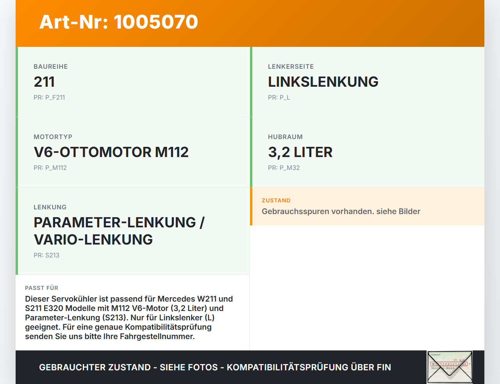Select the MOTORTYP V6-OTTOMOTOR M112 card
This screenshot has height=384, width=500.
coord(133,152)
